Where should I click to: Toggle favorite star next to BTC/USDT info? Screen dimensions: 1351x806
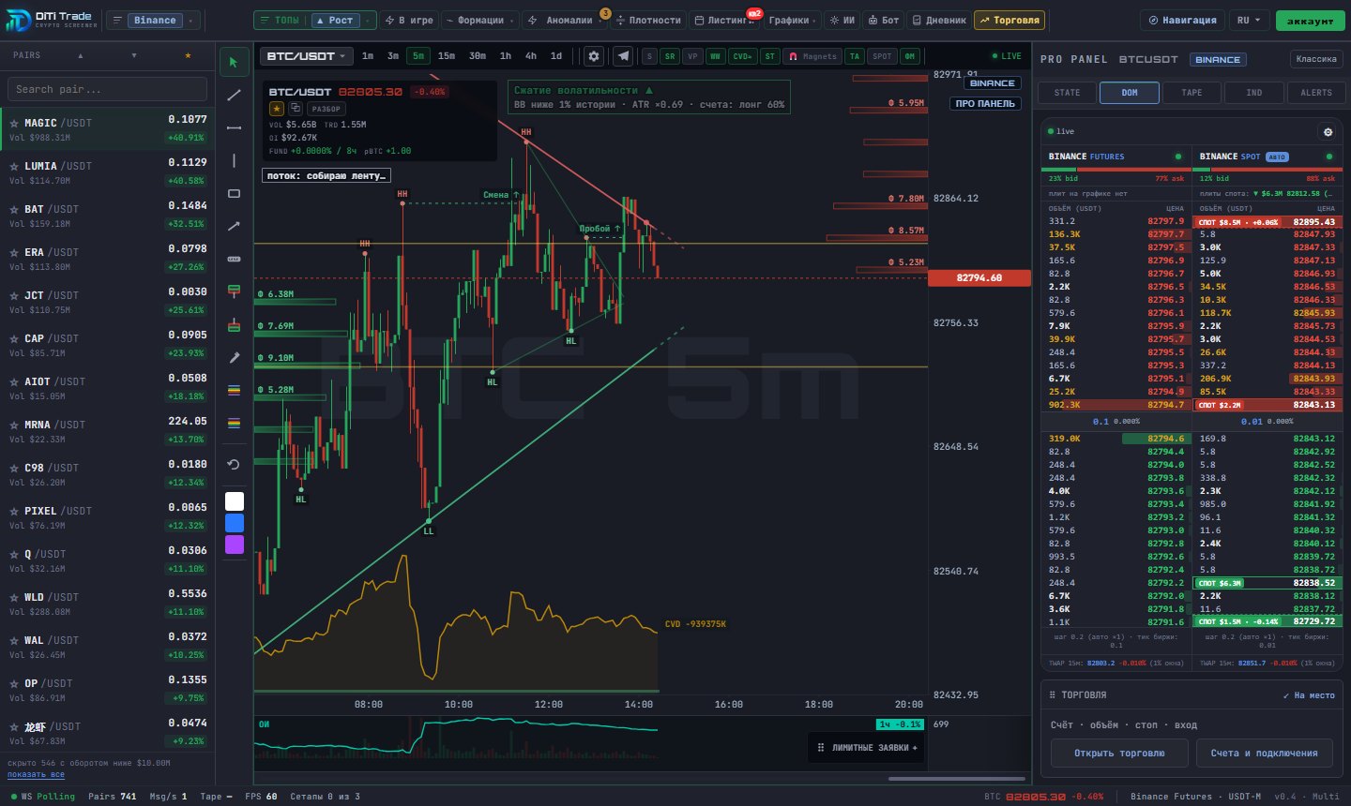tap(277, 109)
